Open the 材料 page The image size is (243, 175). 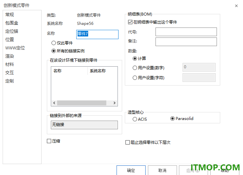pos(10,64)
